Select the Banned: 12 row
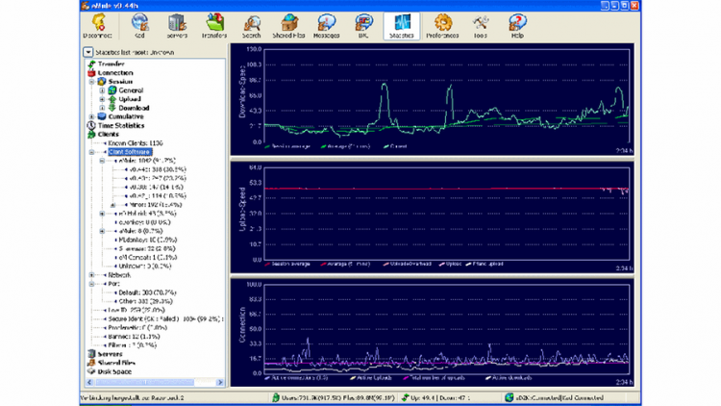 coord(133,337)
